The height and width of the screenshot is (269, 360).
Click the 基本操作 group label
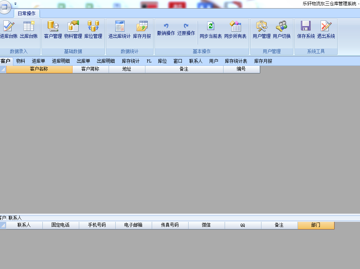pos(202,51)
